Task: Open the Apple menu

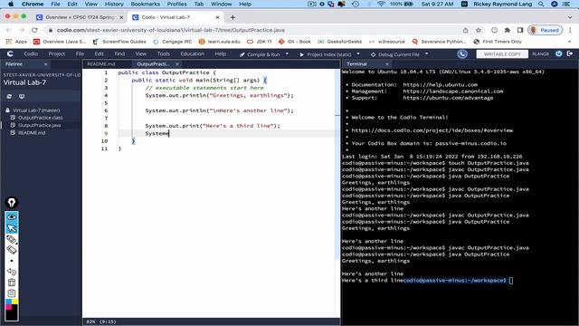Action: 11,4
